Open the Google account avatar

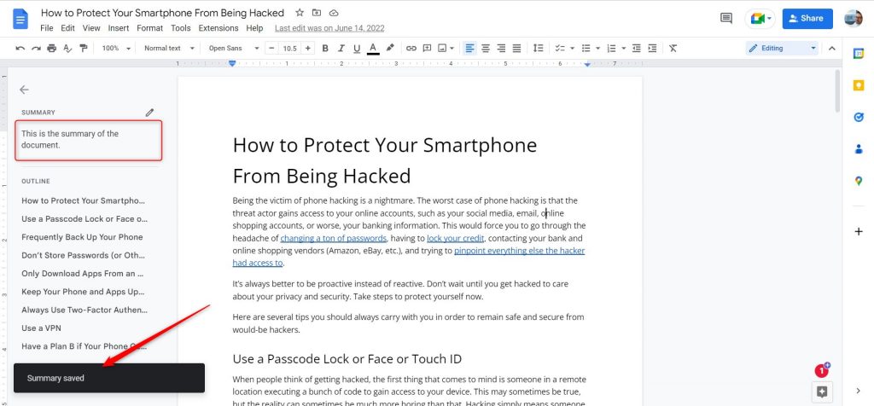click(x=854, y=19)
